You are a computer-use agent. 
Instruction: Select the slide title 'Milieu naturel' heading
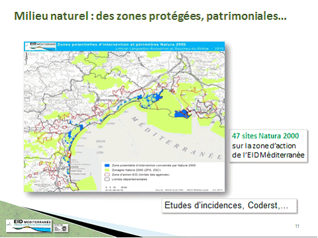pyautogui.click(x=150, y=16)
